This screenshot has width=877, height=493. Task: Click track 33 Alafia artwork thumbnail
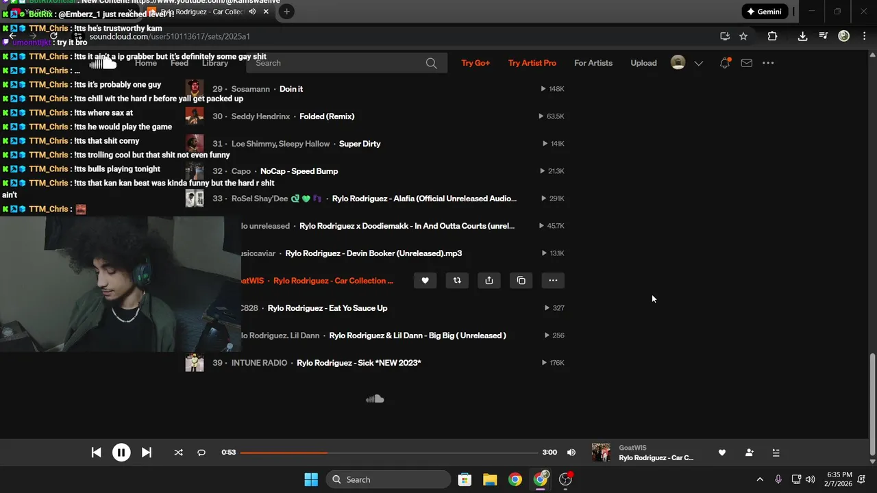click(195, 199)
